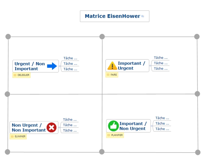Select top Tâche subtopic of Important / Non Urgent
This screenshot has width=205, height=160.
[162, 118]
